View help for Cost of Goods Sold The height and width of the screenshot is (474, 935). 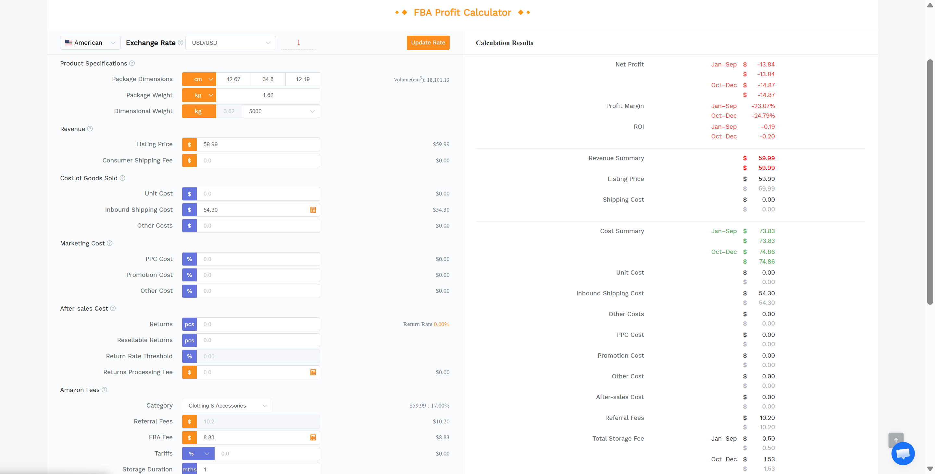[x=123, y=178]
